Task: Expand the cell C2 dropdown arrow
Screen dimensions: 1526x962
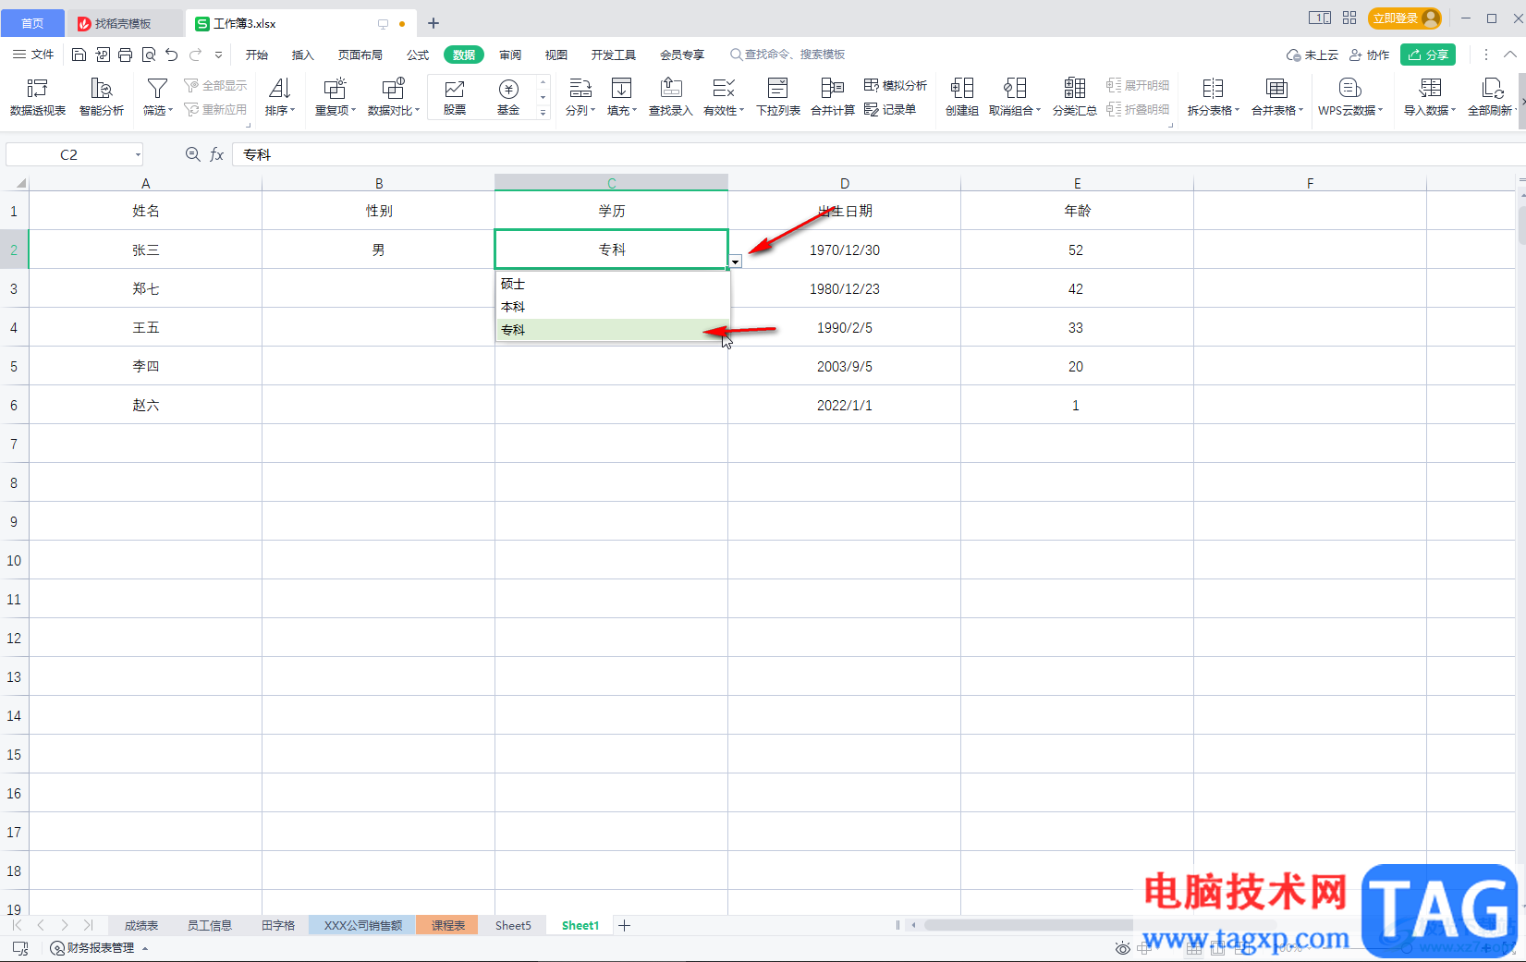Action: click(736, 262)
